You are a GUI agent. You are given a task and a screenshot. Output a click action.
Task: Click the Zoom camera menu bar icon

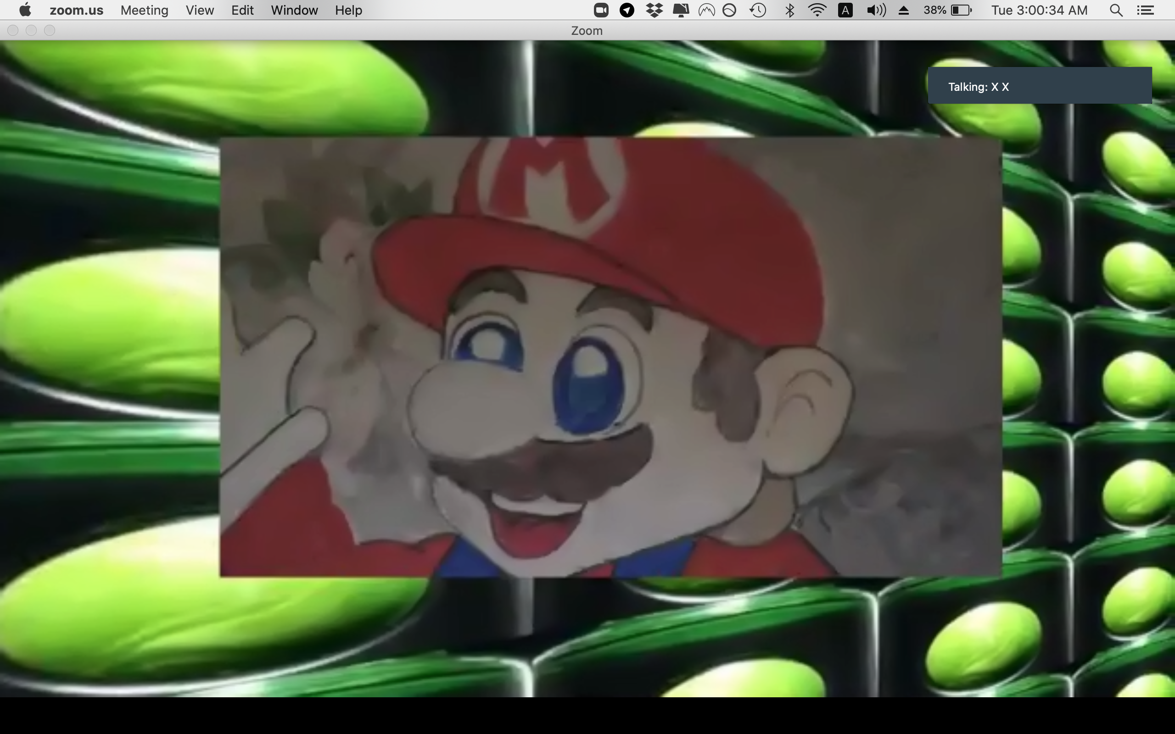point(601,10)
